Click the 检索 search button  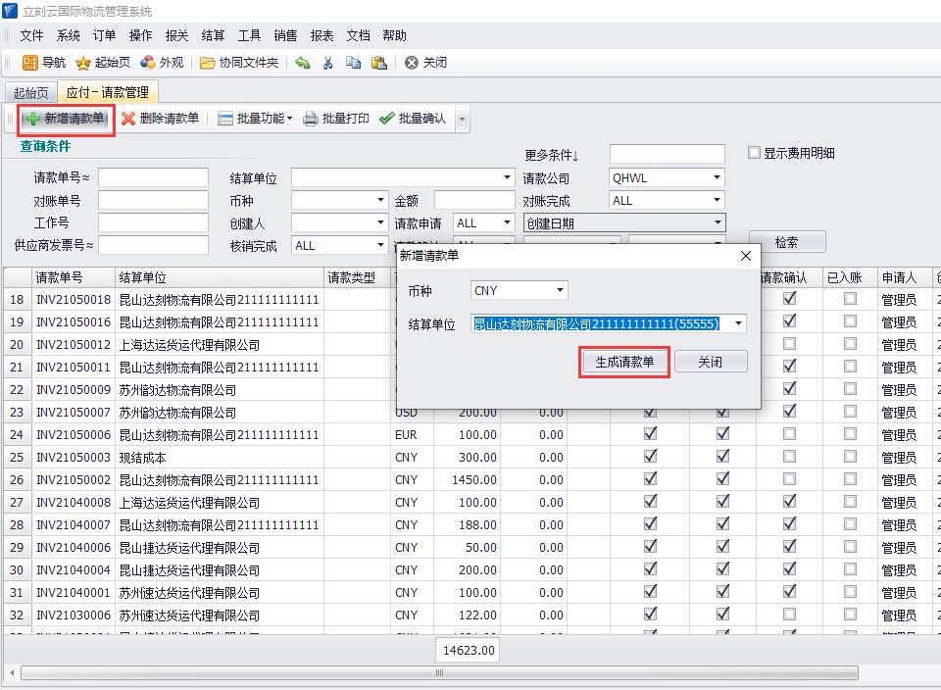786,242
